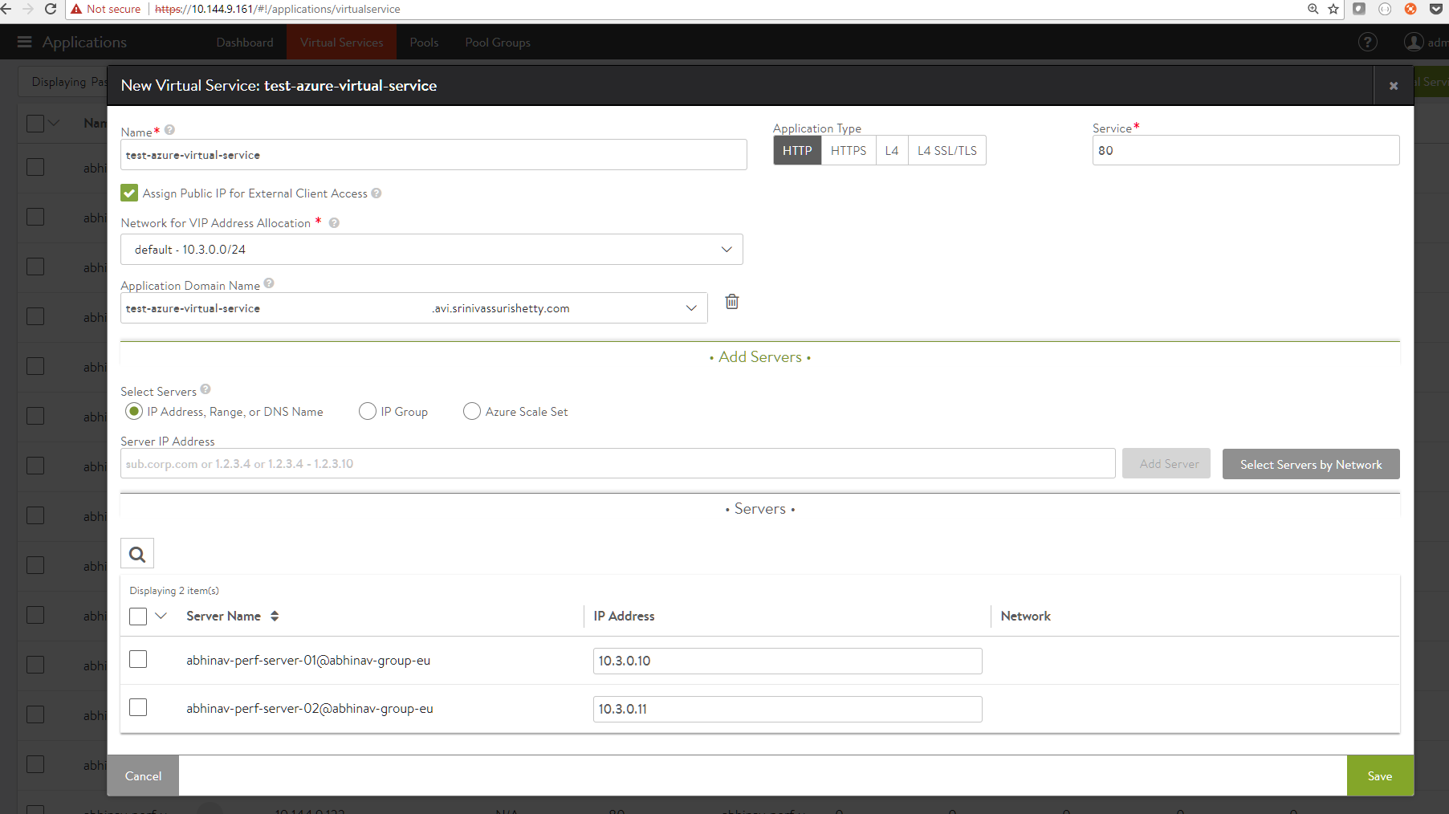1449x814 pixels.
Task: Click help icon for Network for VIP Address Allocation
Action: pyautogui.click(x=334, y=223)
